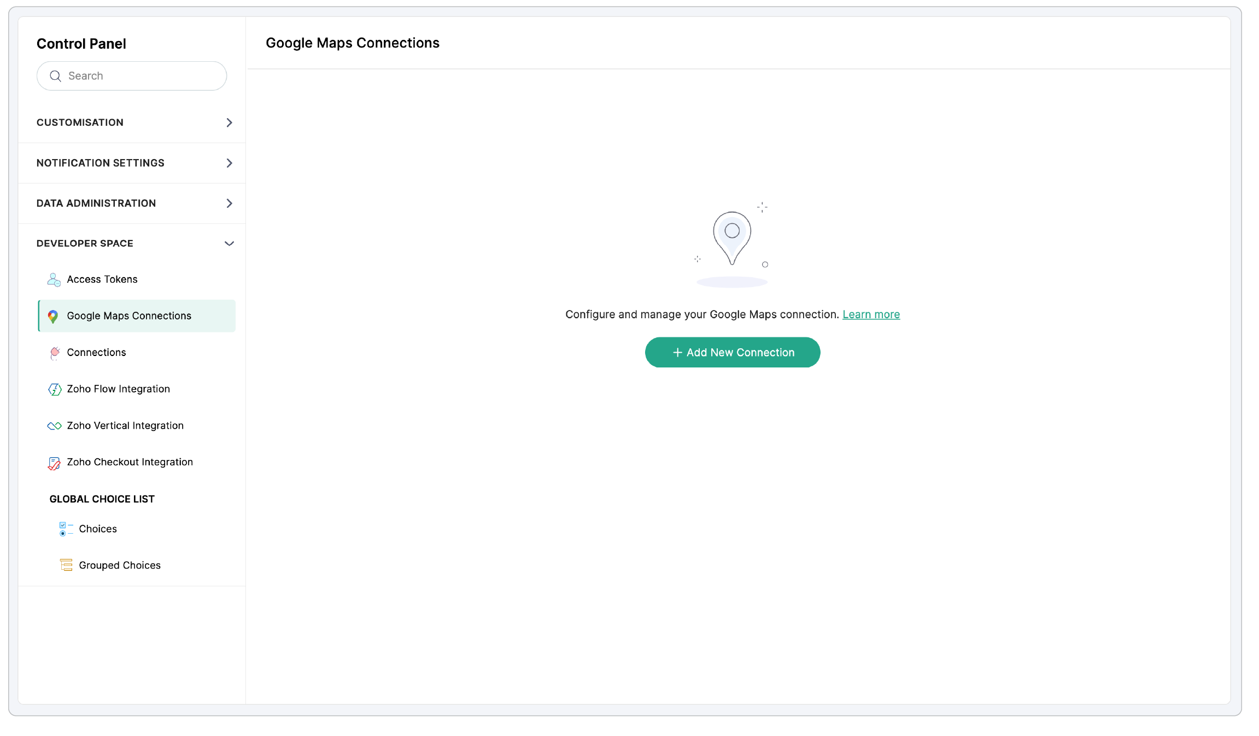This screenshot has width=1259, height=736.
Task: Click the location pin empty-state illustration
Action: pos(733,236)
